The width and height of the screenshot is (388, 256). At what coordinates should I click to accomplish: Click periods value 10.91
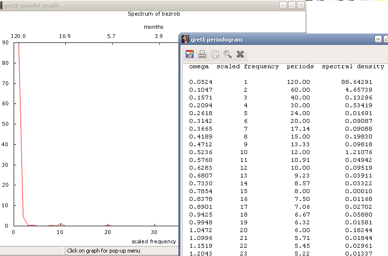(300, 160)
